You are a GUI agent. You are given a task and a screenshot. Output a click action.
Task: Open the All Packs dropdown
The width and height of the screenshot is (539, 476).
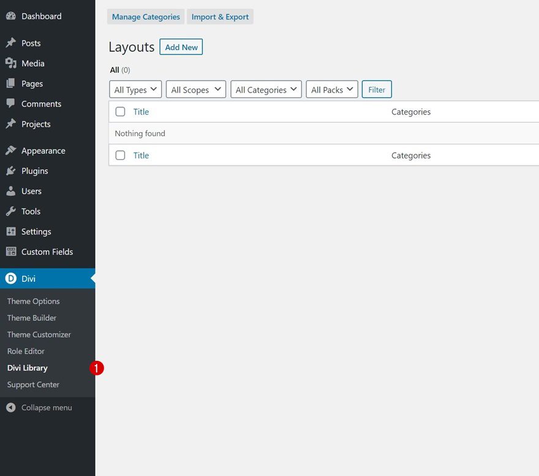click(331, 89)
